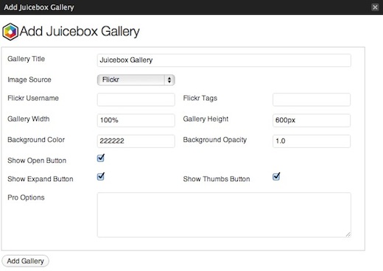Click the Add Gallery button
Viewport: 383px width, 271px height.
(x=25, y=261)
